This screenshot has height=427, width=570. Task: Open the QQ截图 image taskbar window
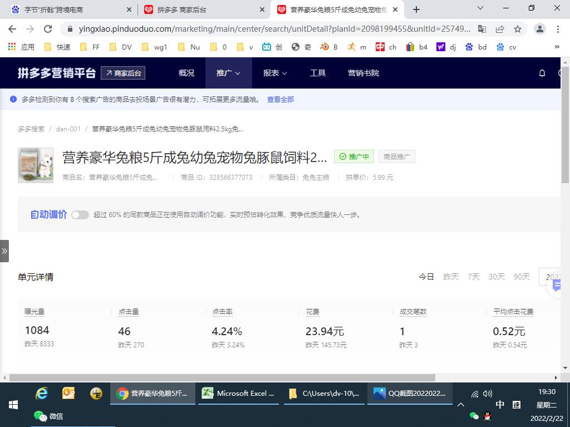410,393
